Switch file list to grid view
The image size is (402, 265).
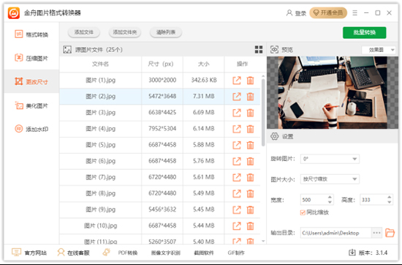(259, 50)
